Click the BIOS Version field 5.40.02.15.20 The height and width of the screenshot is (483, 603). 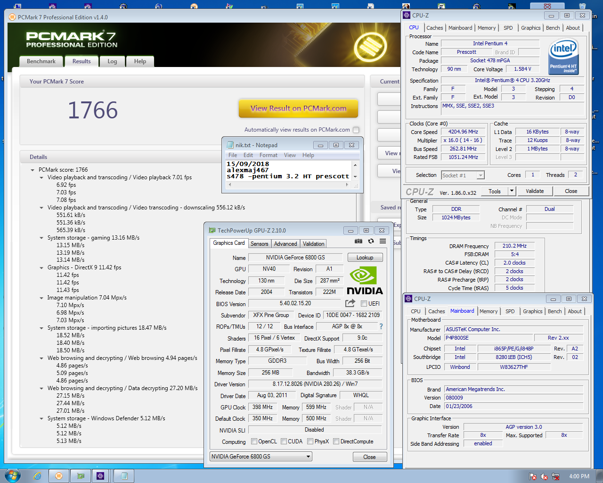click(x=295, y=303)
